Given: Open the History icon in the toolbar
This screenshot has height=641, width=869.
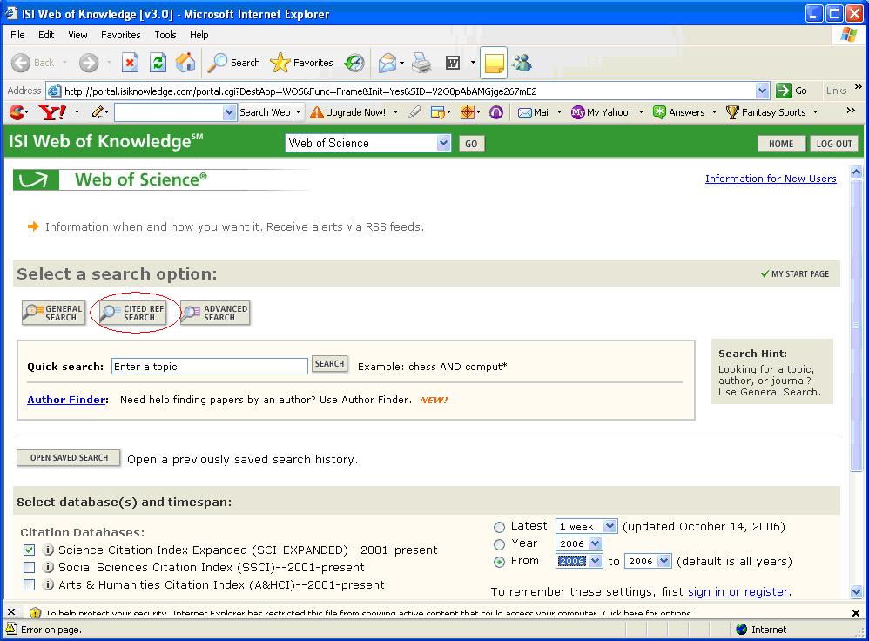Looking at the screenshot, I should pos(354,63).
